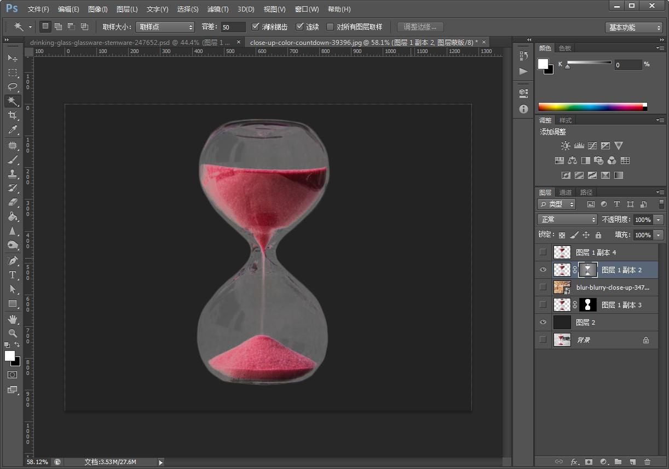Pick the Eyedropper tool
This screenshot has width=669, height=469.
click(12, 130)
